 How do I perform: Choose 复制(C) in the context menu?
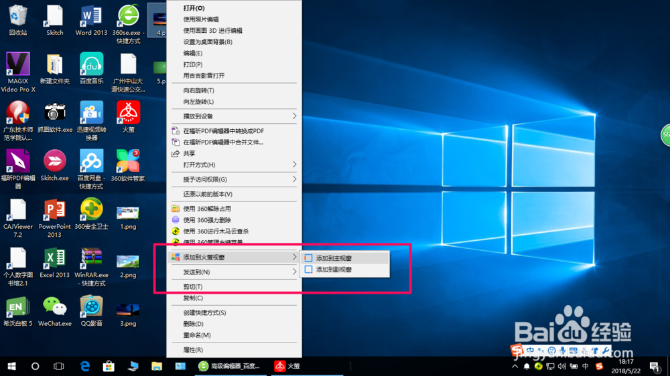pos(234,298)
